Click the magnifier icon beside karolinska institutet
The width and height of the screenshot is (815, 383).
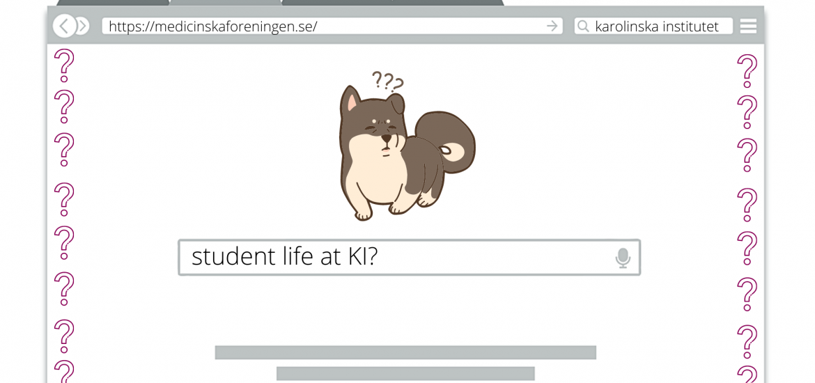tap(584, 26)
